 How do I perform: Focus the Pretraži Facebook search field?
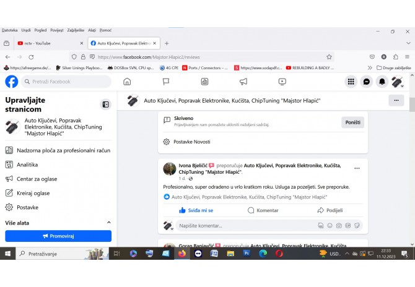[66, 82]
